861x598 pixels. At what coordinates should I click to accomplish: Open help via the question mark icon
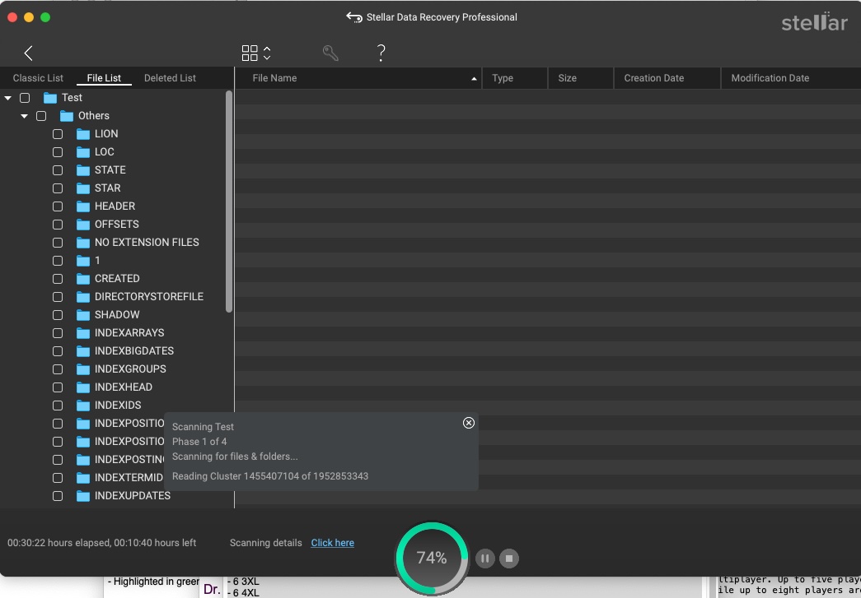381,53
